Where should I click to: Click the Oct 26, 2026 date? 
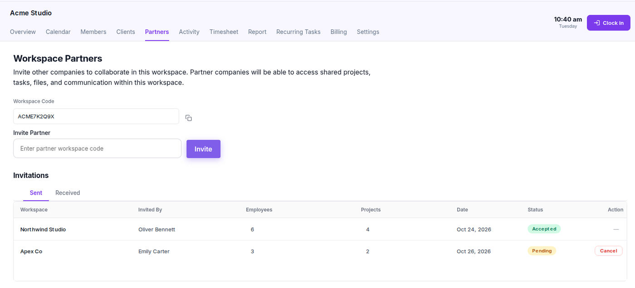pos(474,251)
